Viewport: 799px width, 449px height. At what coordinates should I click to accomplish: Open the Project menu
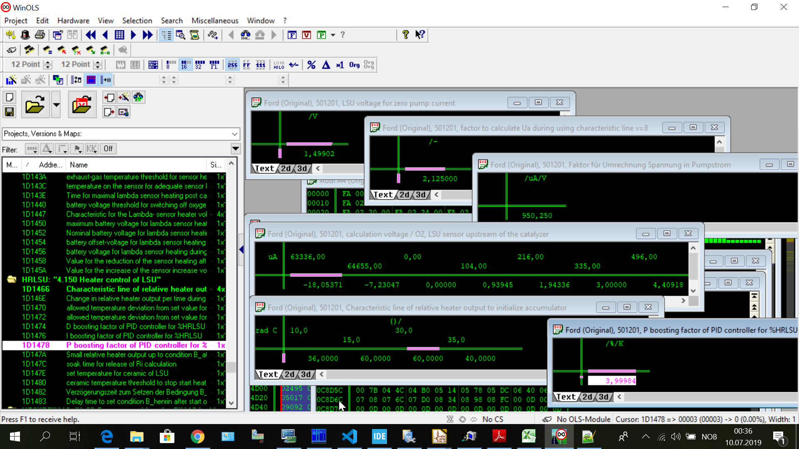(16, 20)
